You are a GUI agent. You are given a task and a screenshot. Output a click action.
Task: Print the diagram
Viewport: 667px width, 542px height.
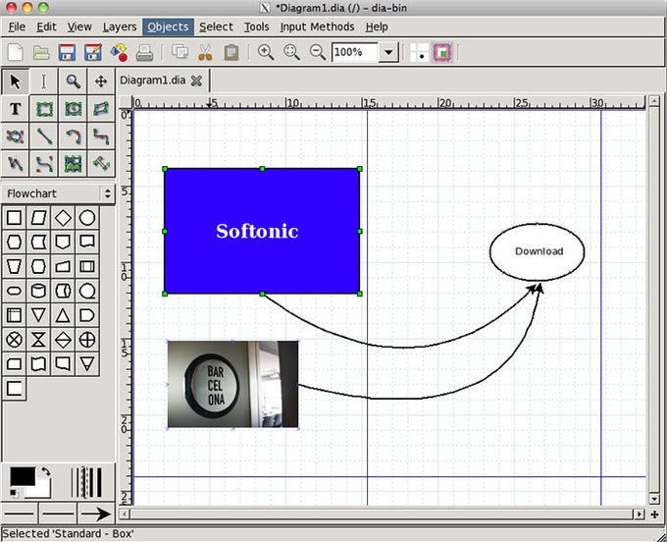144,53
